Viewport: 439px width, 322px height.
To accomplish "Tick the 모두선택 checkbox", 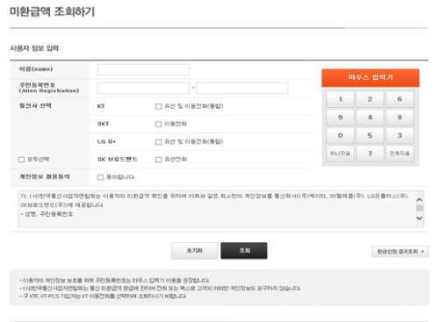I will [21, 160].
